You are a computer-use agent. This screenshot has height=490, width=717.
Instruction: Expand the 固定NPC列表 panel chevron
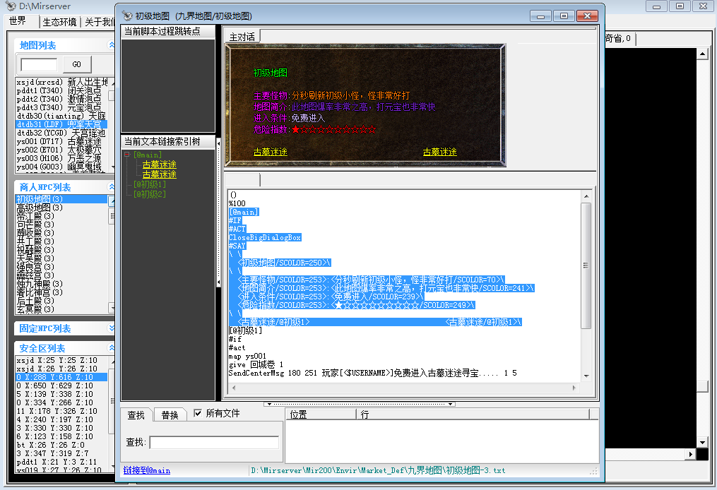(111, 328)
